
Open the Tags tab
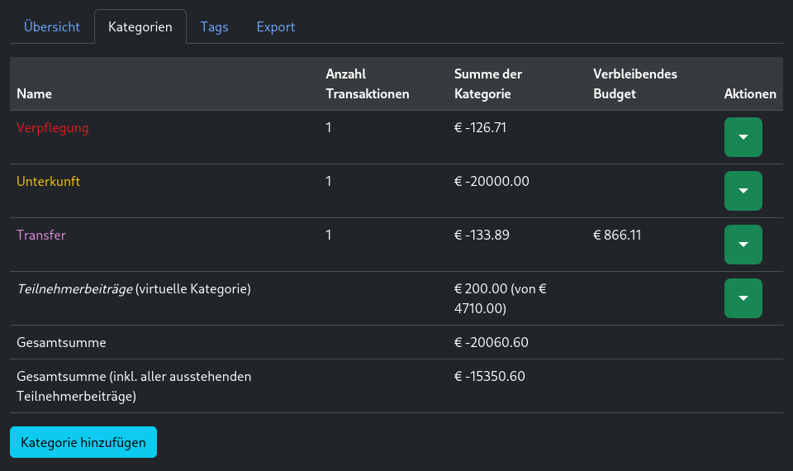pyautogui.click(x=214, y=26)
